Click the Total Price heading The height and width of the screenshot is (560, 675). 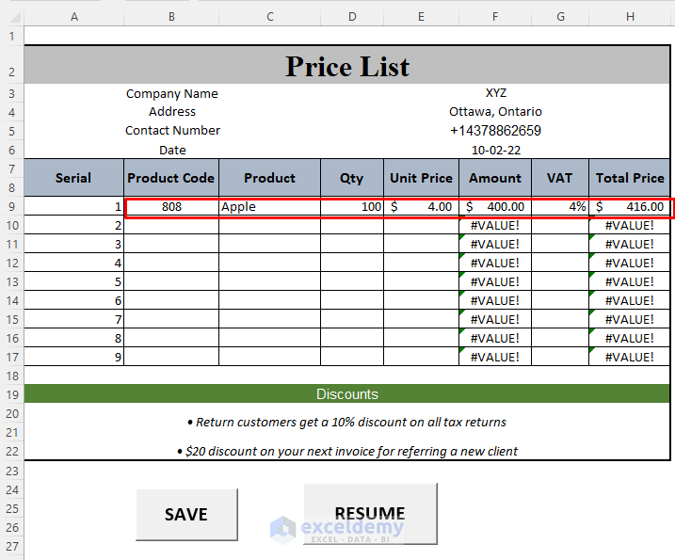630,178
